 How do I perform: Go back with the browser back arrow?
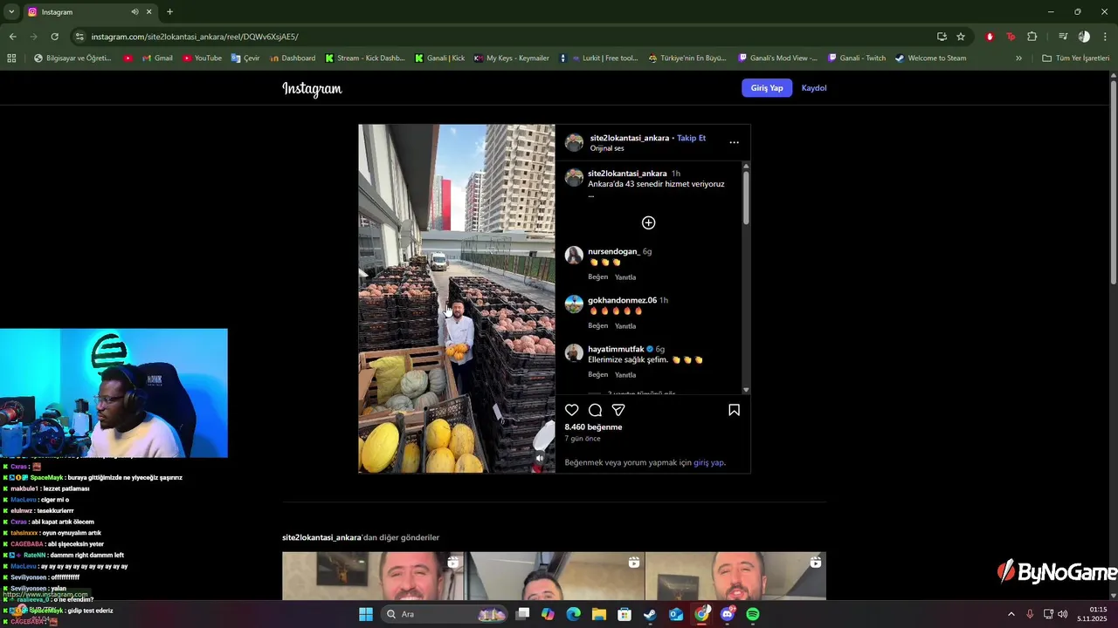(x=12, y=37)
